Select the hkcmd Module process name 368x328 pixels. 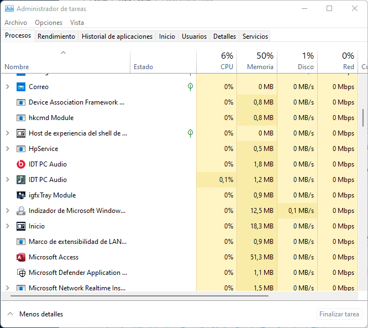pyautogui.click(x=51, y=118)
